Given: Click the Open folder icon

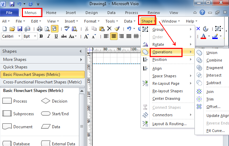Looking at the screenshot, I should click(x=12, y=29).
